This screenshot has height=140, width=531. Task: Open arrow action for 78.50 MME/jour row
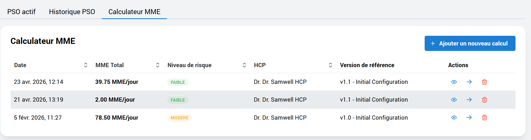(x=469, y=118)
